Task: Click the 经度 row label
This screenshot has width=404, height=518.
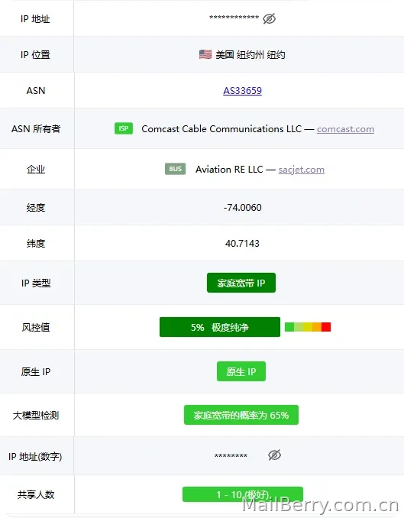Action: click(x=36, y=208)
